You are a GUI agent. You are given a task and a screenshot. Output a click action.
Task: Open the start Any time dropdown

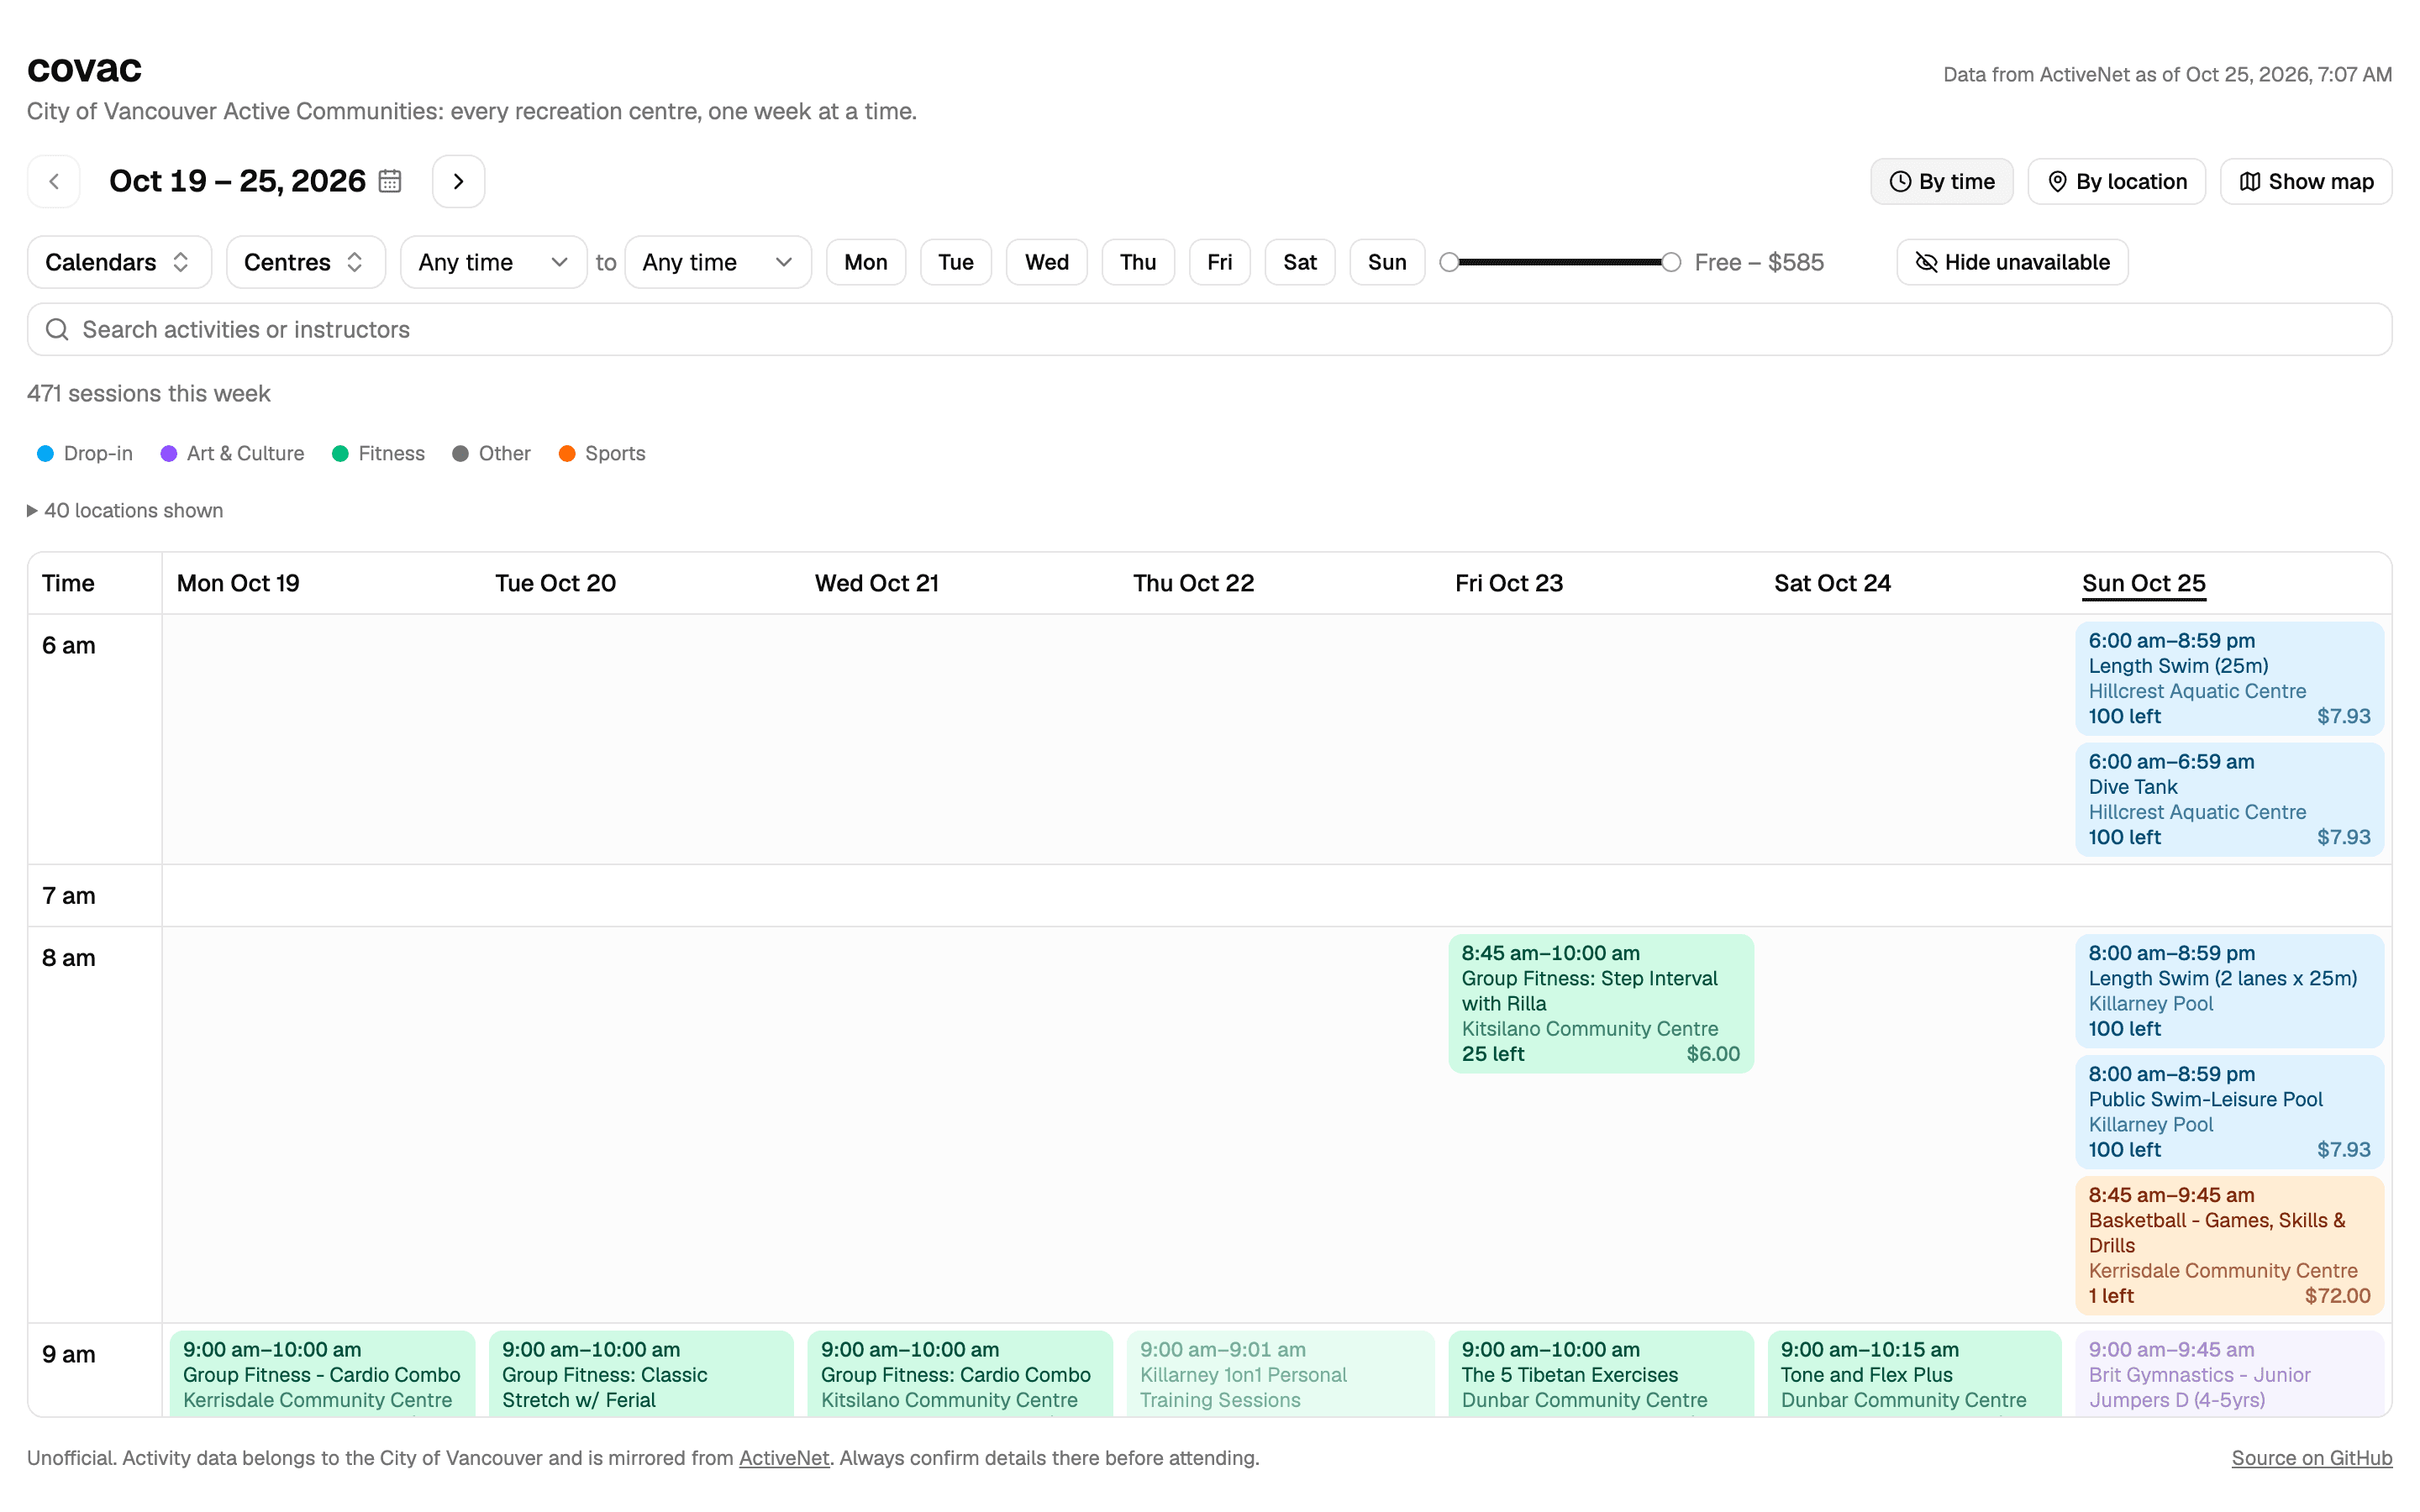pyautogui.click(x=493, y=262)
